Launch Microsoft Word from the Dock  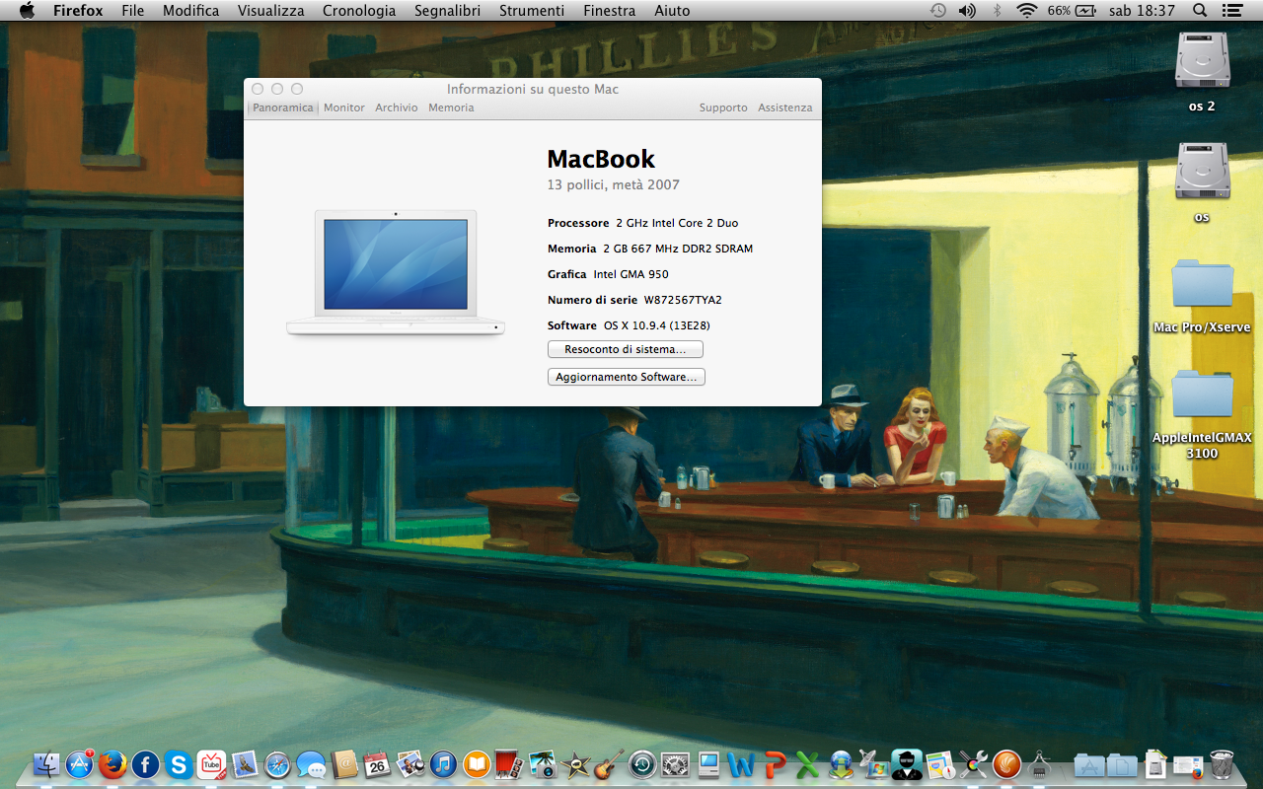click(x=741, y=764)
